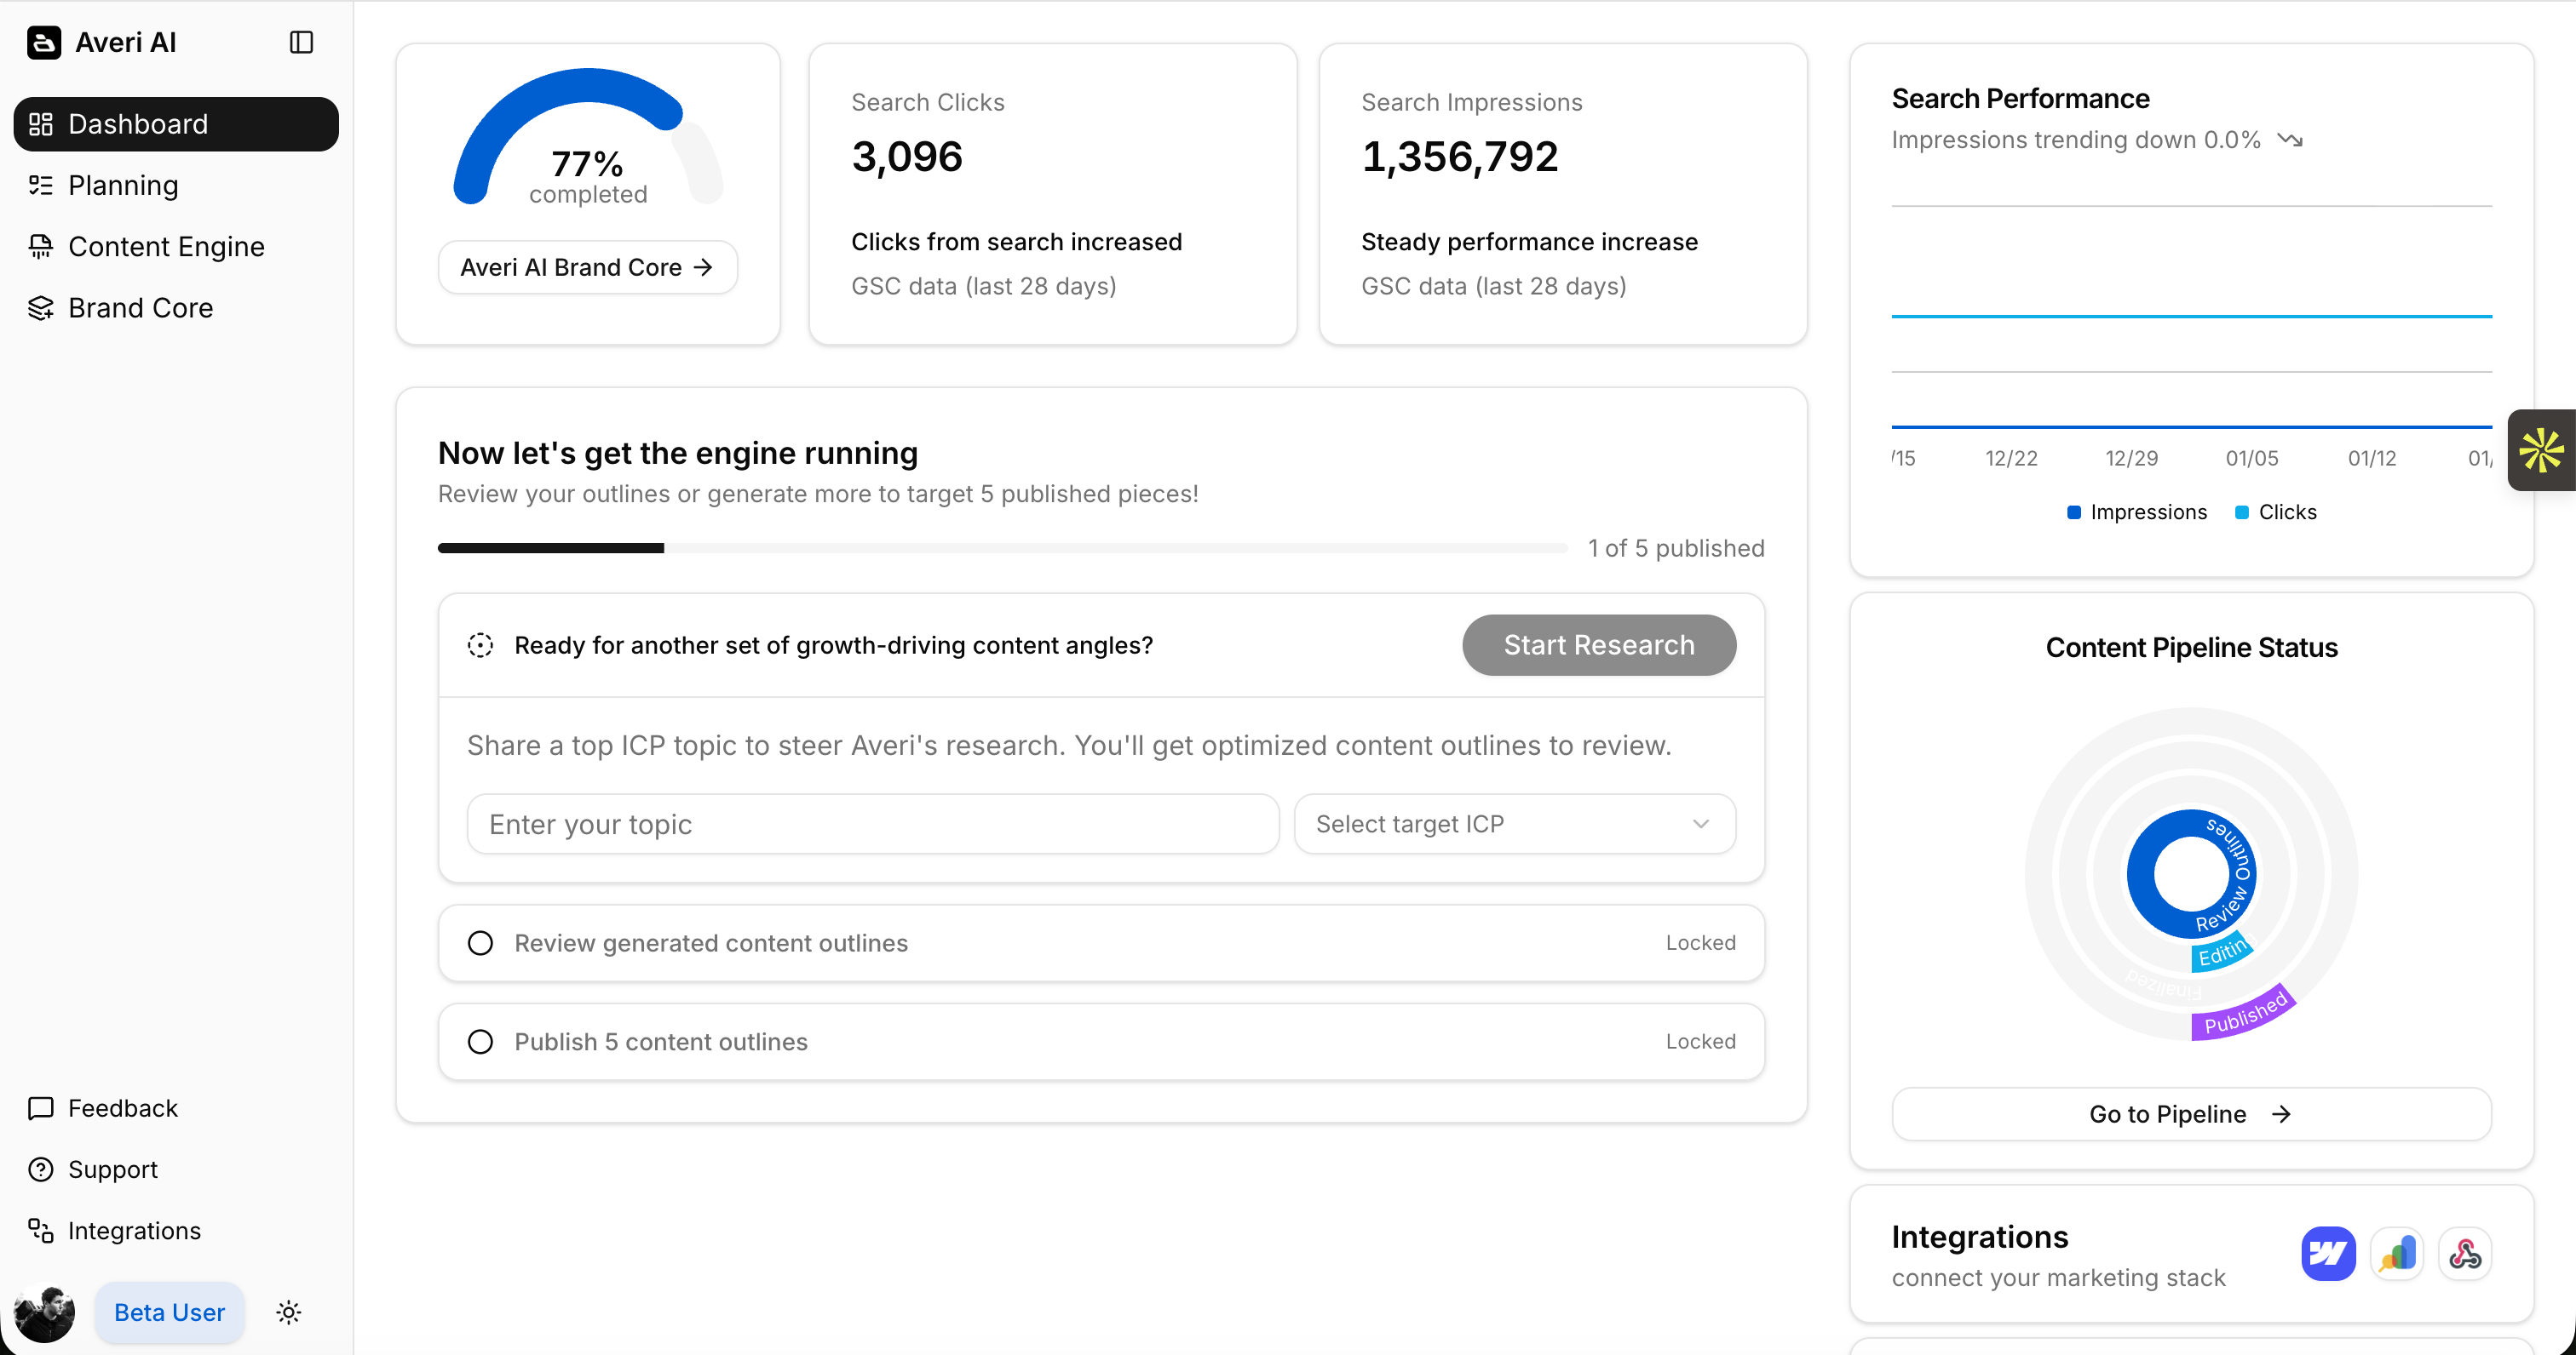Click Go to Pipeline button
The image size is (2576, 1355).
2190,1113
